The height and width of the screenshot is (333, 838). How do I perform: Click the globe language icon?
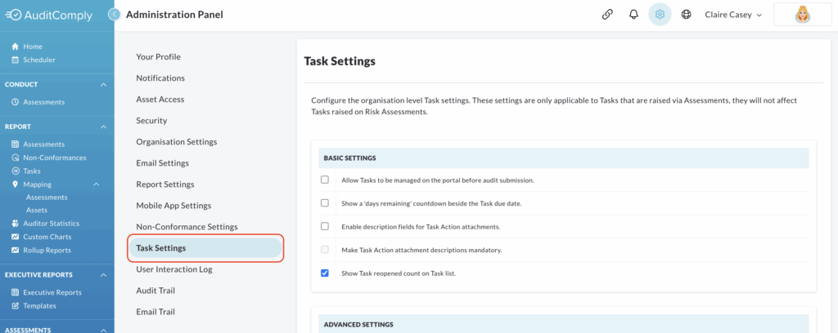click(x=687, y=15)
